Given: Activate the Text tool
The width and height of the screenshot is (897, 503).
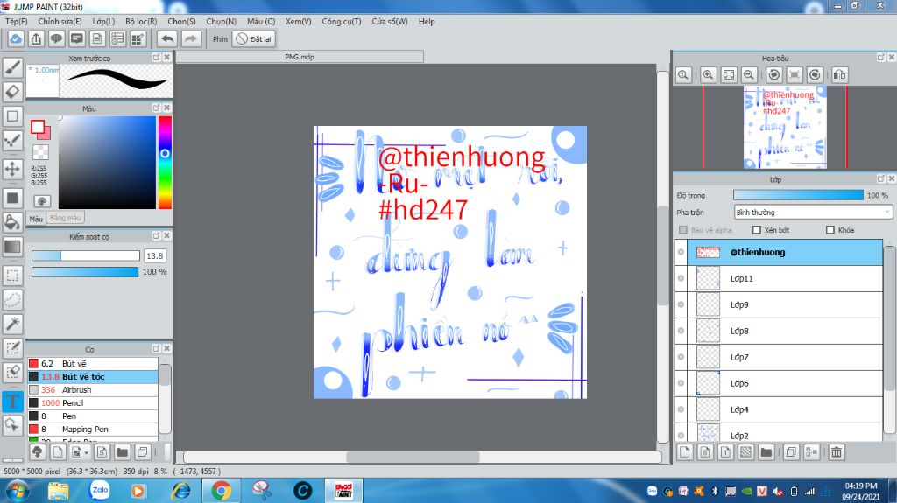Looking at the screenshot, I should pos(12,401).
